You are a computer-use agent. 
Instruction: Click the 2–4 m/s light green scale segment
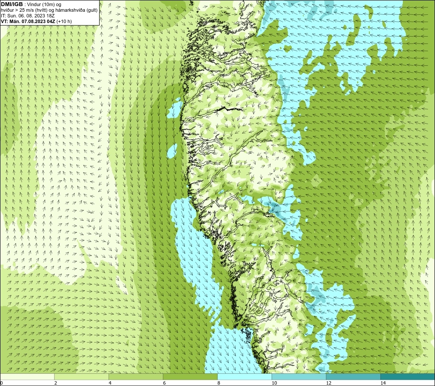click(82, 376)
